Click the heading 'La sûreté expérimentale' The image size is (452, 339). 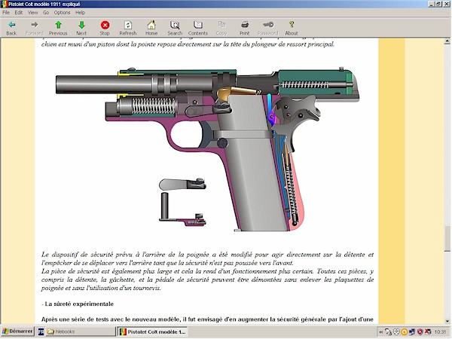click(x=79, y=304)
